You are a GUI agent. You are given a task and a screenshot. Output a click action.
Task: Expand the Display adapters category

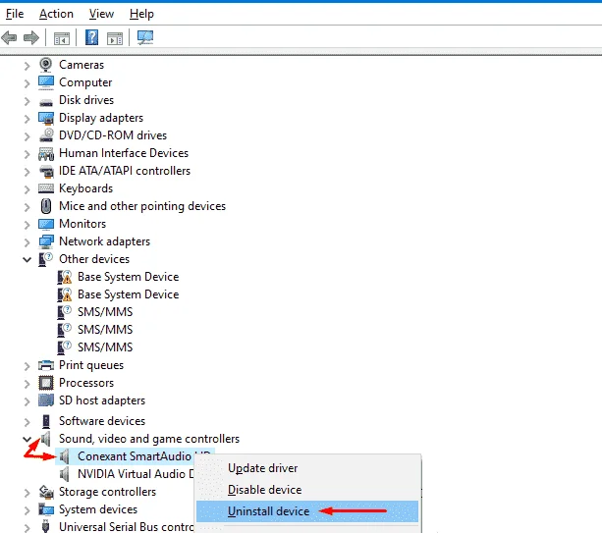27,119
